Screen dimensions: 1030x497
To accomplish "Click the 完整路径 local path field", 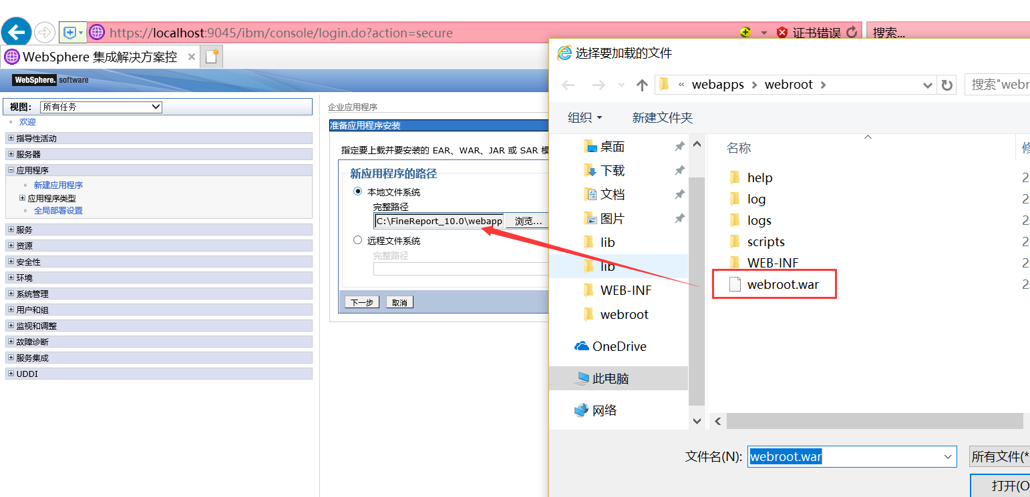I will pyautogui.click(x=439, y=221).
